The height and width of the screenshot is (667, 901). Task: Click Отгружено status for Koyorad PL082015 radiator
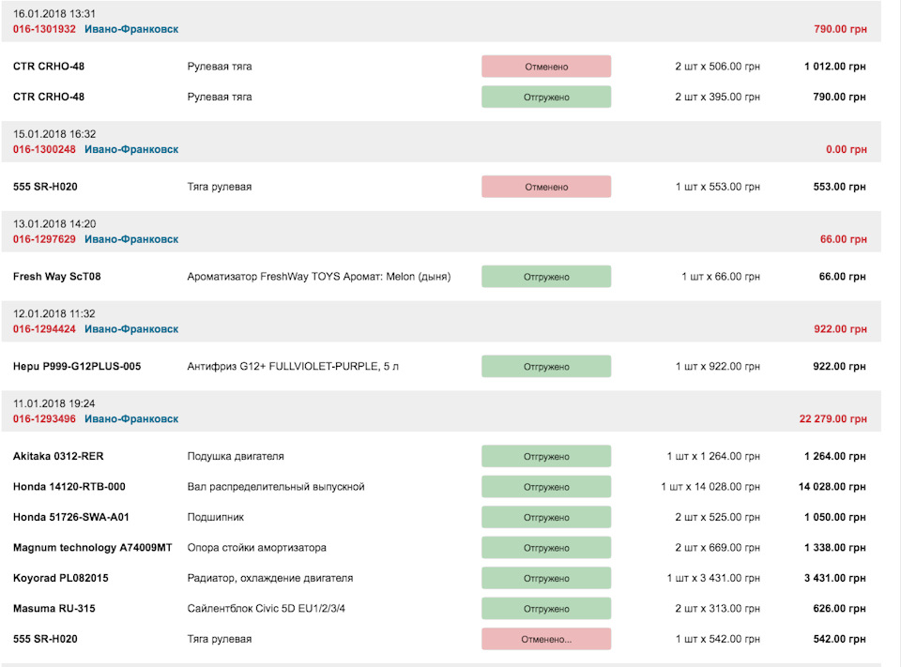click(546, 578)
